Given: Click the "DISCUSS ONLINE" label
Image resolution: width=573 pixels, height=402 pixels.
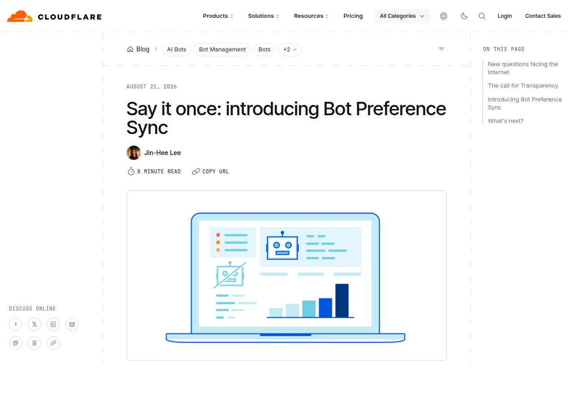Looking at the screenshot, I should [x=32, y=309].
